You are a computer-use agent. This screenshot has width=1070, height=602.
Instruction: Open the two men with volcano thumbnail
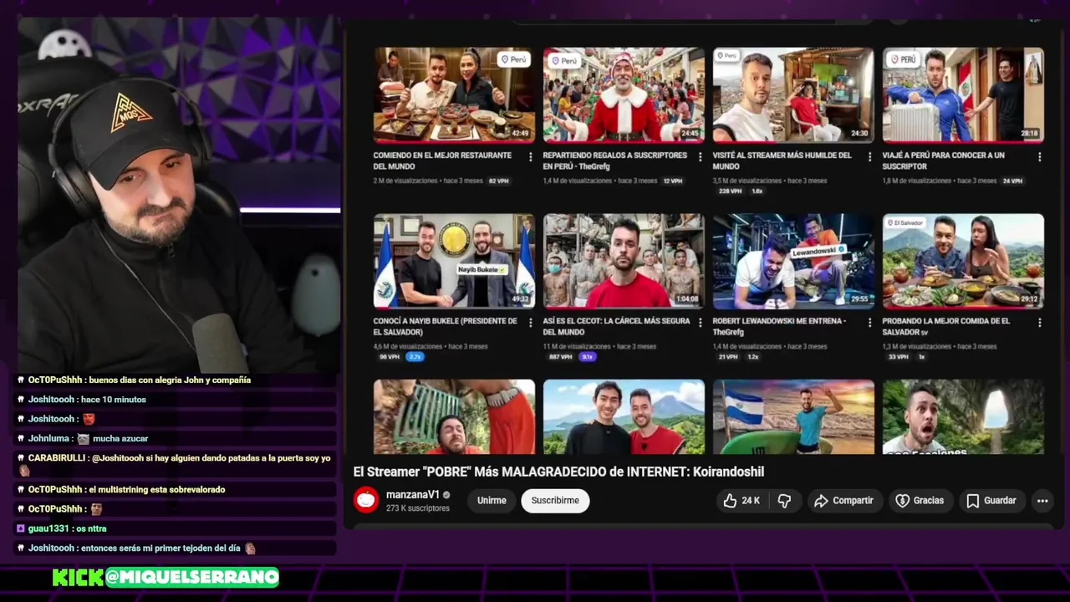[x=624, y=417]
